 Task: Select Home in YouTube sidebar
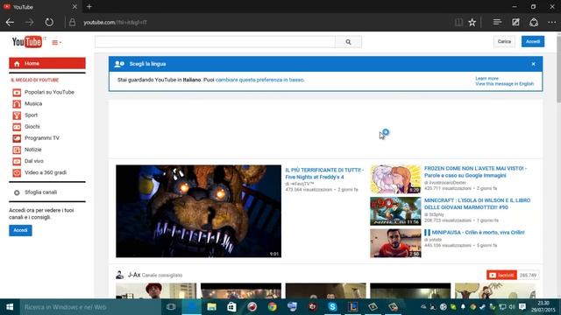(x=47, y=63)
